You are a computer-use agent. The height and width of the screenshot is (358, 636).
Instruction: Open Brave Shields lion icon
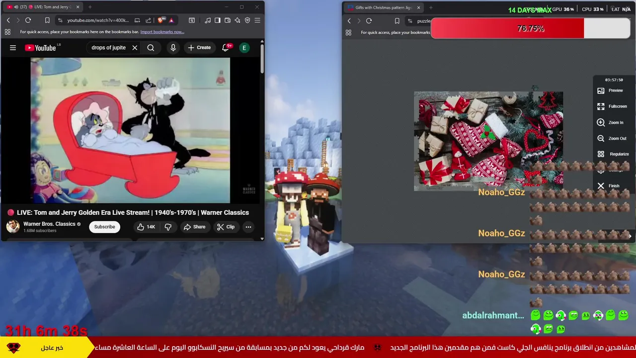click(160, 20)
